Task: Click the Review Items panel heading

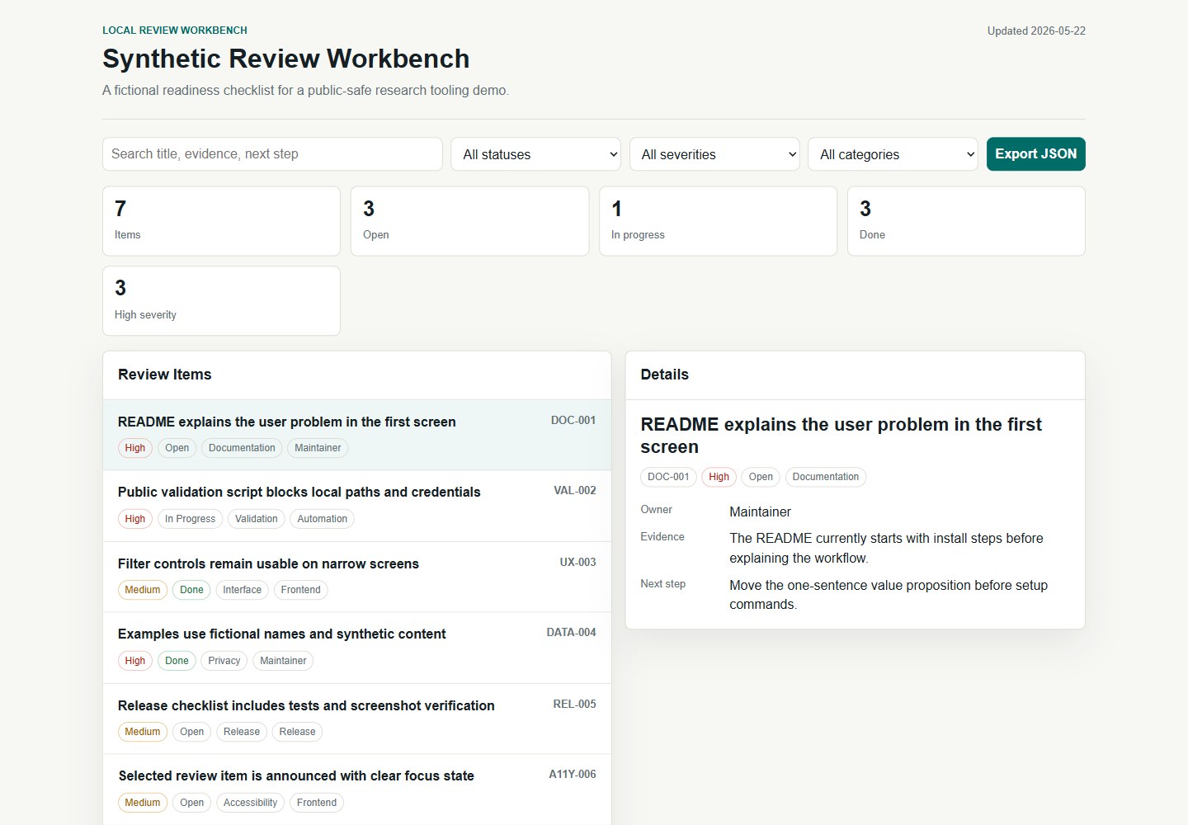Action: click(x=165, y=375)
